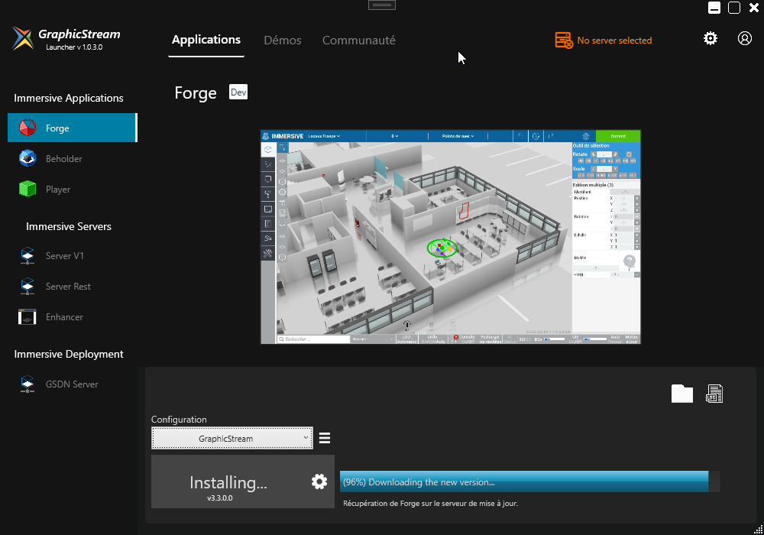
Task: Click the Forge screenshot preview image
Action: pyautogui.click(x=451, y=237)
